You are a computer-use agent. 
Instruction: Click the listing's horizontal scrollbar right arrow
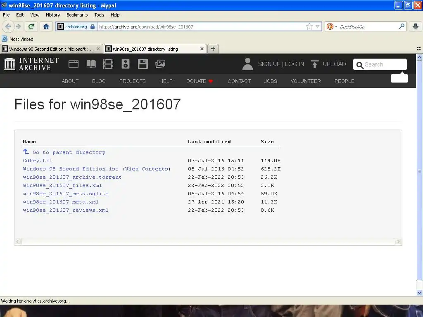398,241
